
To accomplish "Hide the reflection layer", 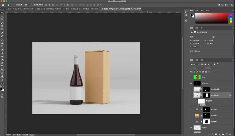I will pyautogui.click(x=191, y=83).
